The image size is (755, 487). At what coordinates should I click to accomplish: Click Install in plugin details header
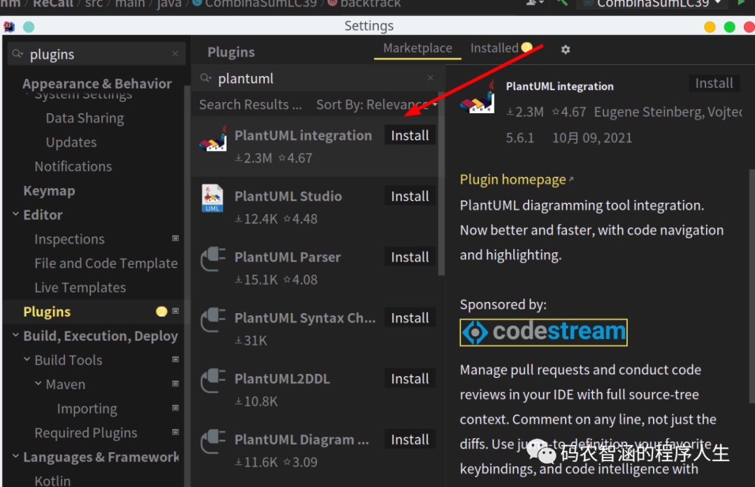(714, 83)
